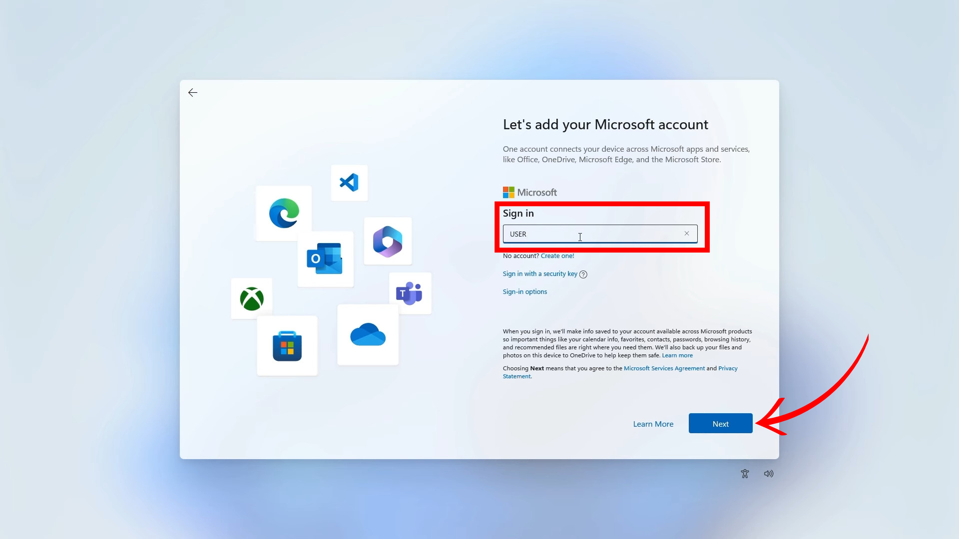Click the Xbox app icon
The height and width of the screenshot is (539, 959).
pyautogui.click(x=252, y=299)
